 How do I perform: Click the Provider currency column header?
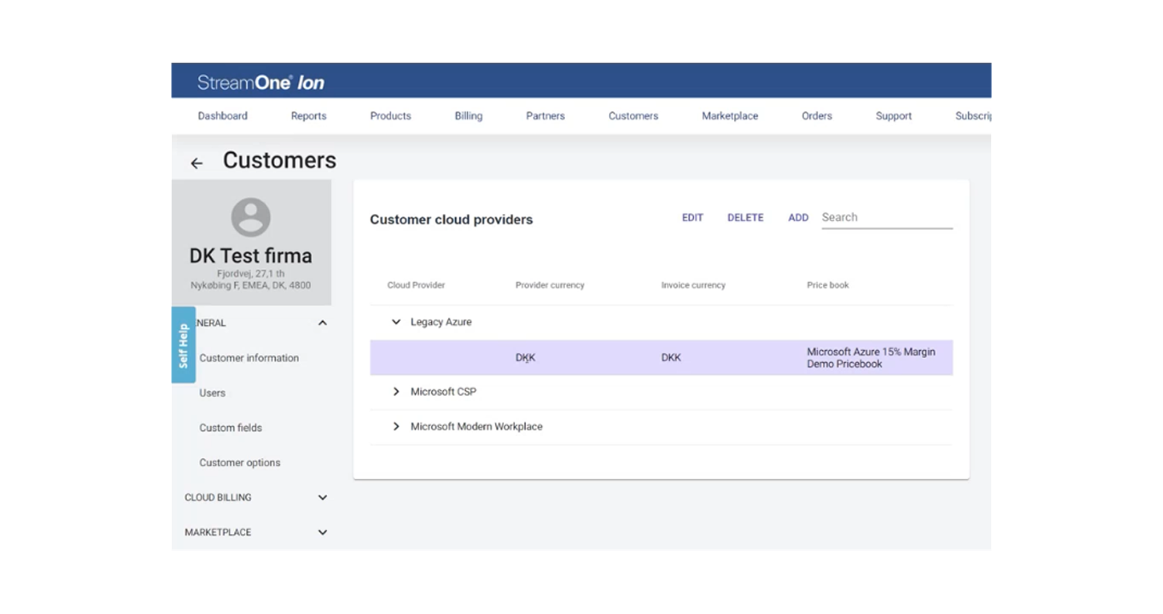pyautogui.click(x=550, y=285)
